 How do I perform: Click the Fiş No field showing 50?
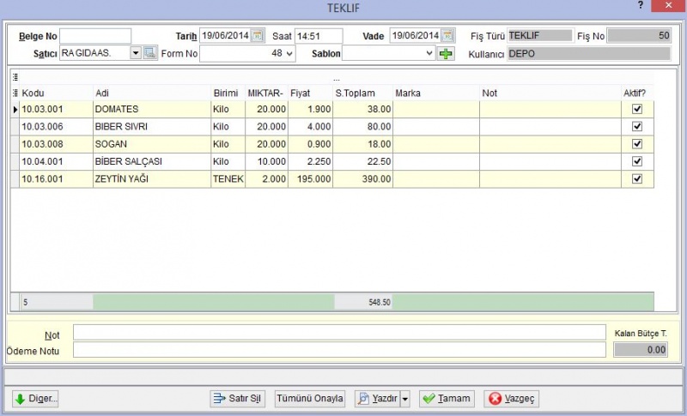(x=639, y=35)
